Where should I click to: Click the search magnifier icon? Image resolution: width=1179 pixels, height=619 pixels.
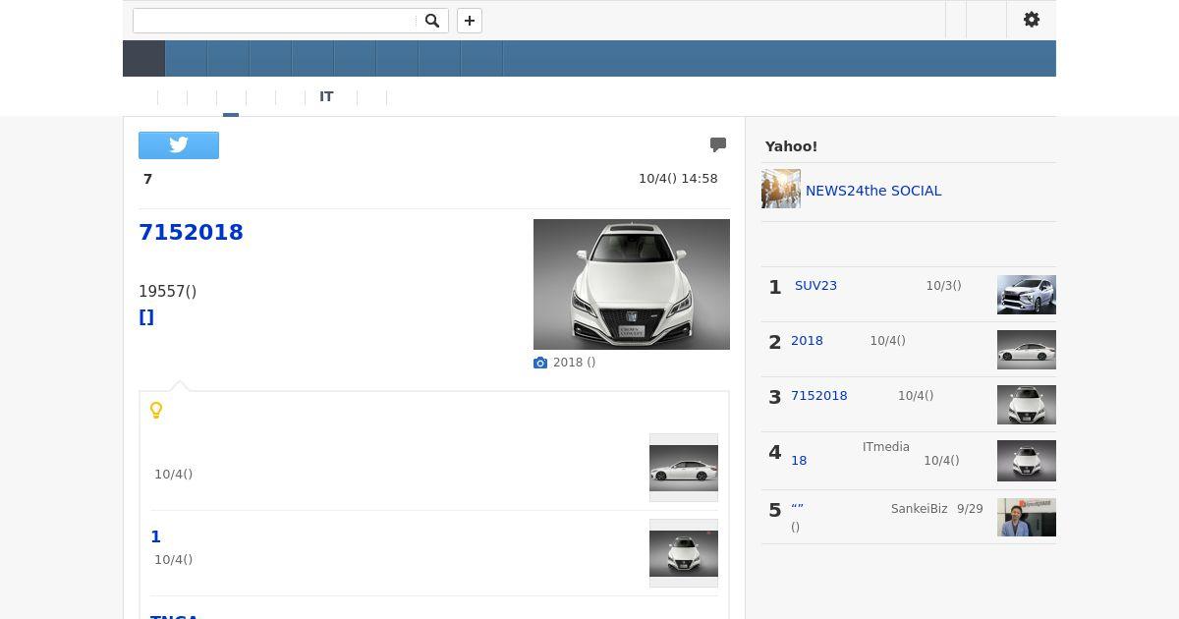coord(431,21)
